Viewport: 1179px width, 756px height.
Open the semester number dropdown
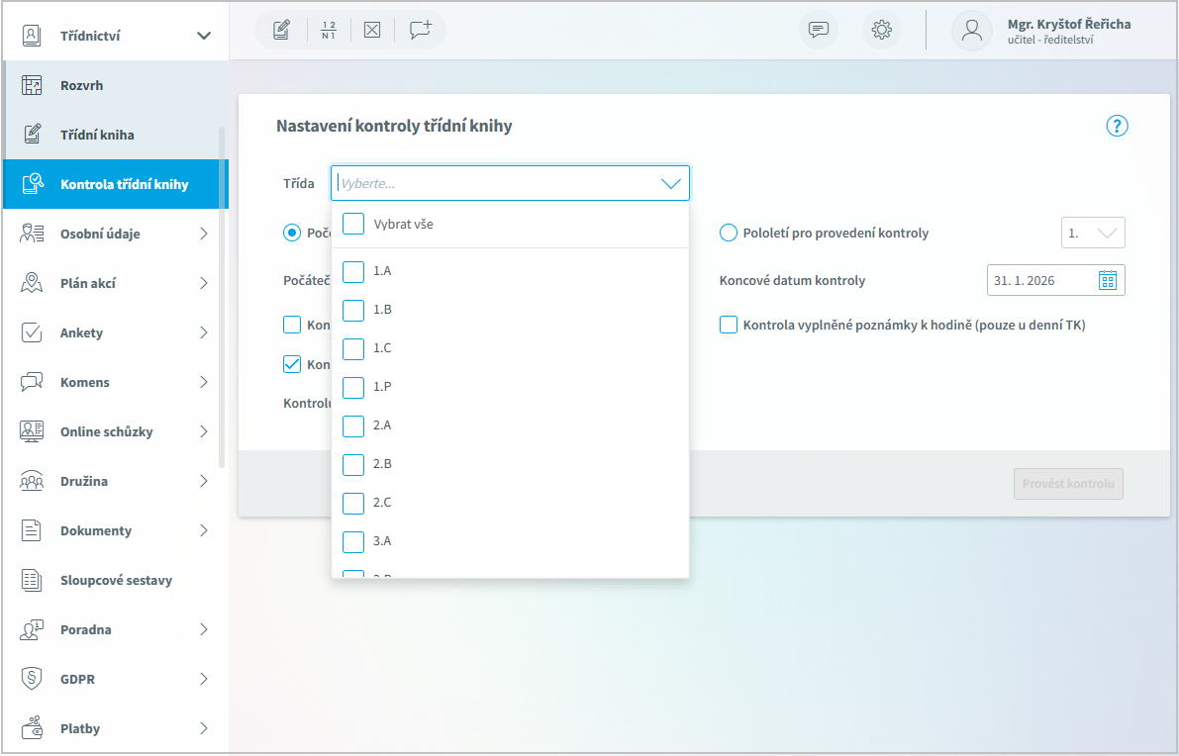click(1093, 234)
